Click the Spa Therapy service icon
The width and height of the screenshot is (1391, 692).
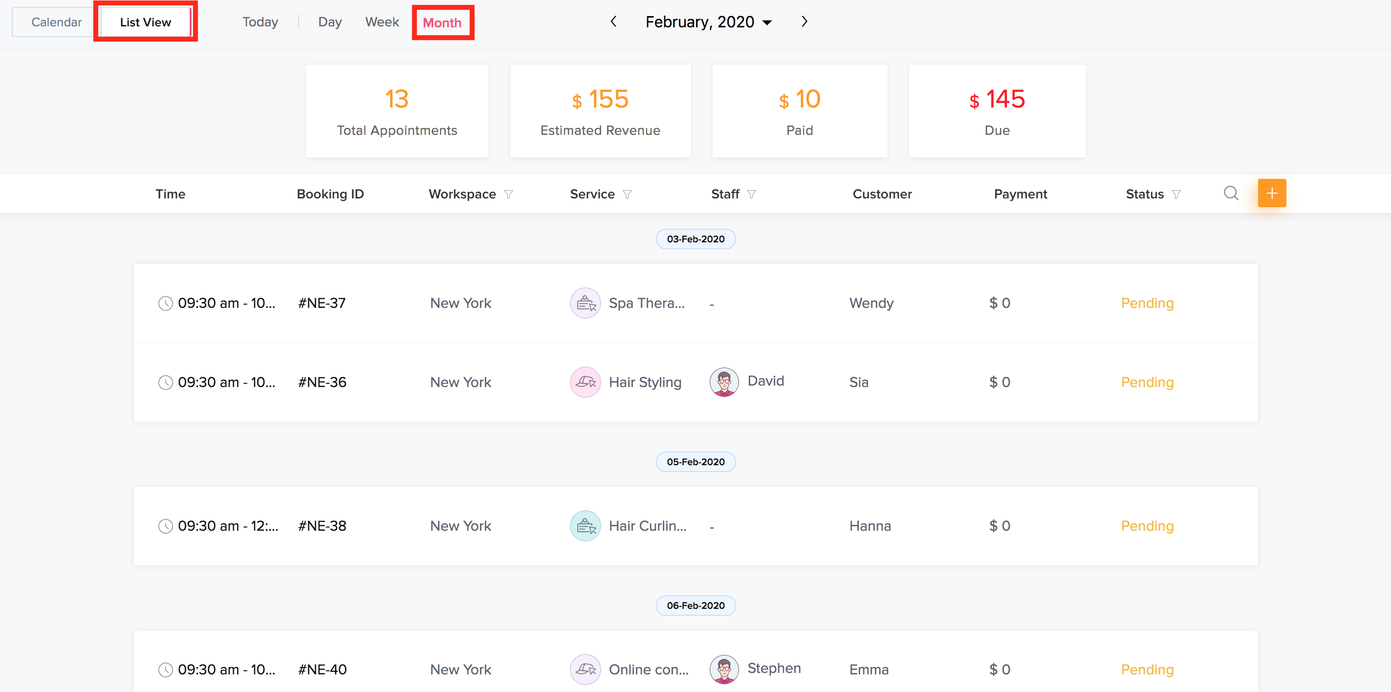(586, 303)
